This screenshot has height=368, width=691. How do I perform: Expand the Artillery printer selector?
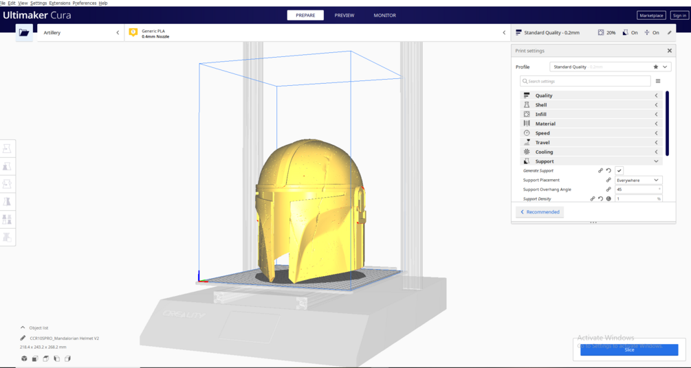click(x=80, y=32)
